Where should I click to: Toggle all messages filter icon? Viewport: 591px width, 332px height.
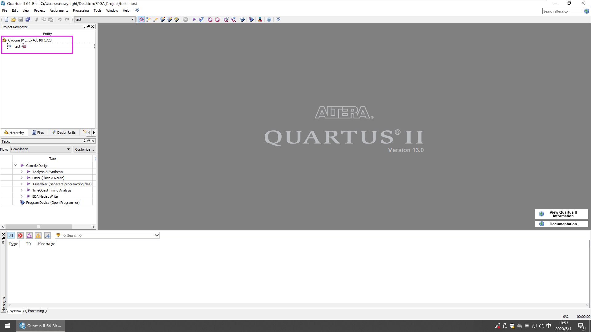click(x=11, y=235)
